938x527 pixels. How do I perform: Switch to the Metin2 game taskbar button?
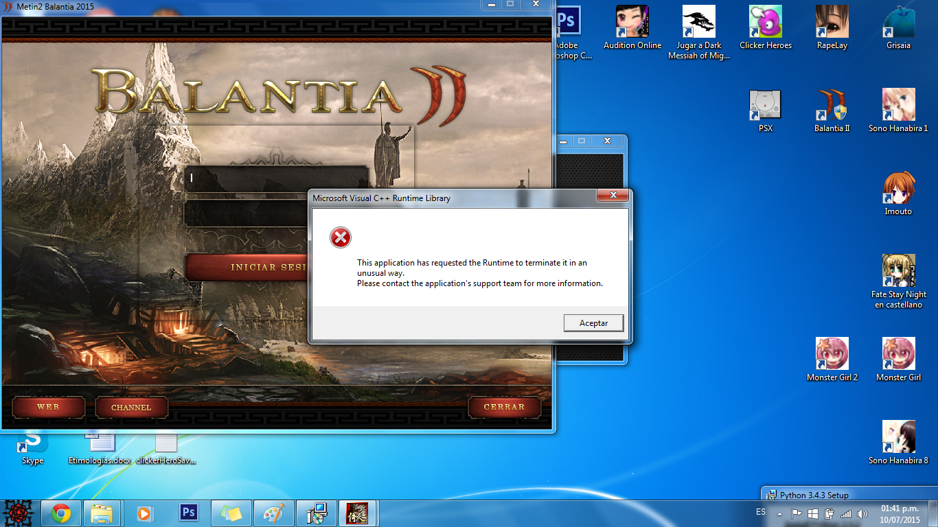358,513
